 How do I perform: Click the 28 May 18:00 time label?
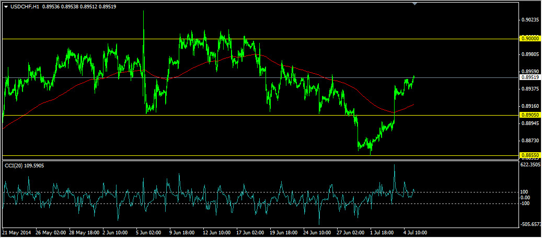pyautogui.click(x=84, y=233)
